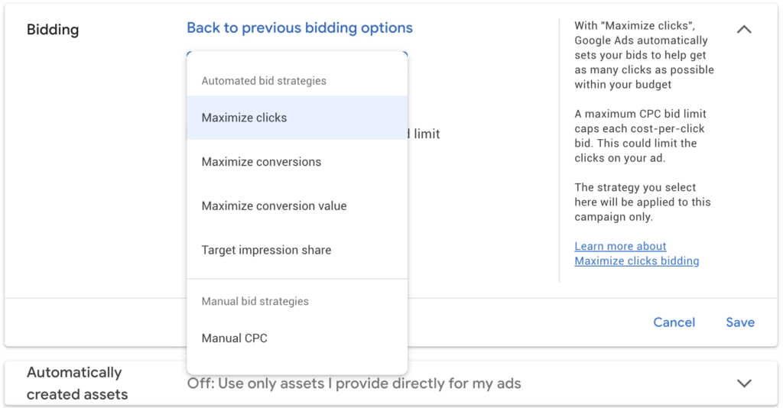Click the Manual bid strategies group label

(255, 302)
